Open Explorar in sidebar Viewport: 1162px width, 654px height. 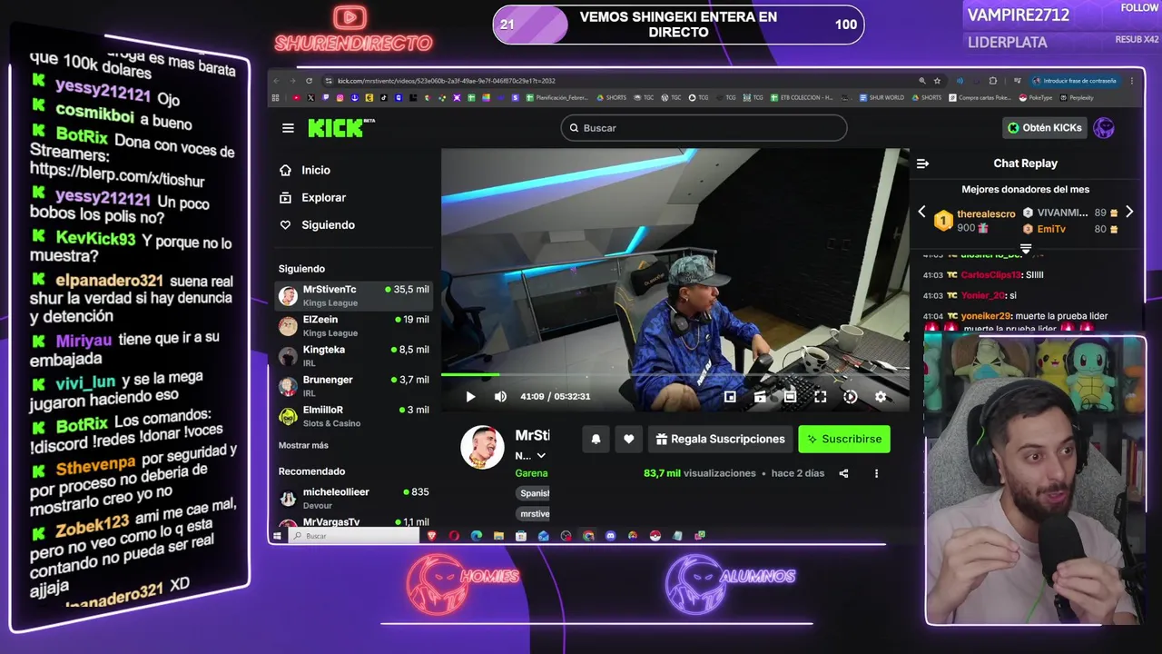(x=313, y=197)
